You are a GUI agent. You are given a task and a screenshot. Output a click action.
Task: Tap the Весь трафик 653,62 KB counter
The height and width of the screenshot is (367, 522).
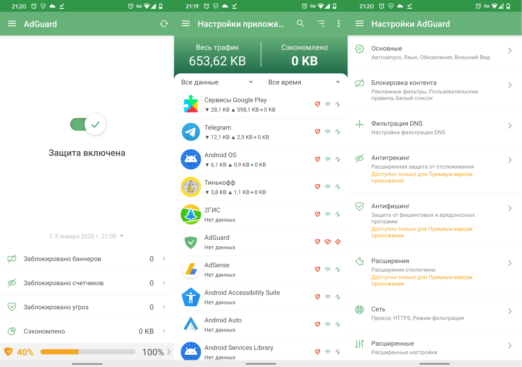click(x=217, y=55)
